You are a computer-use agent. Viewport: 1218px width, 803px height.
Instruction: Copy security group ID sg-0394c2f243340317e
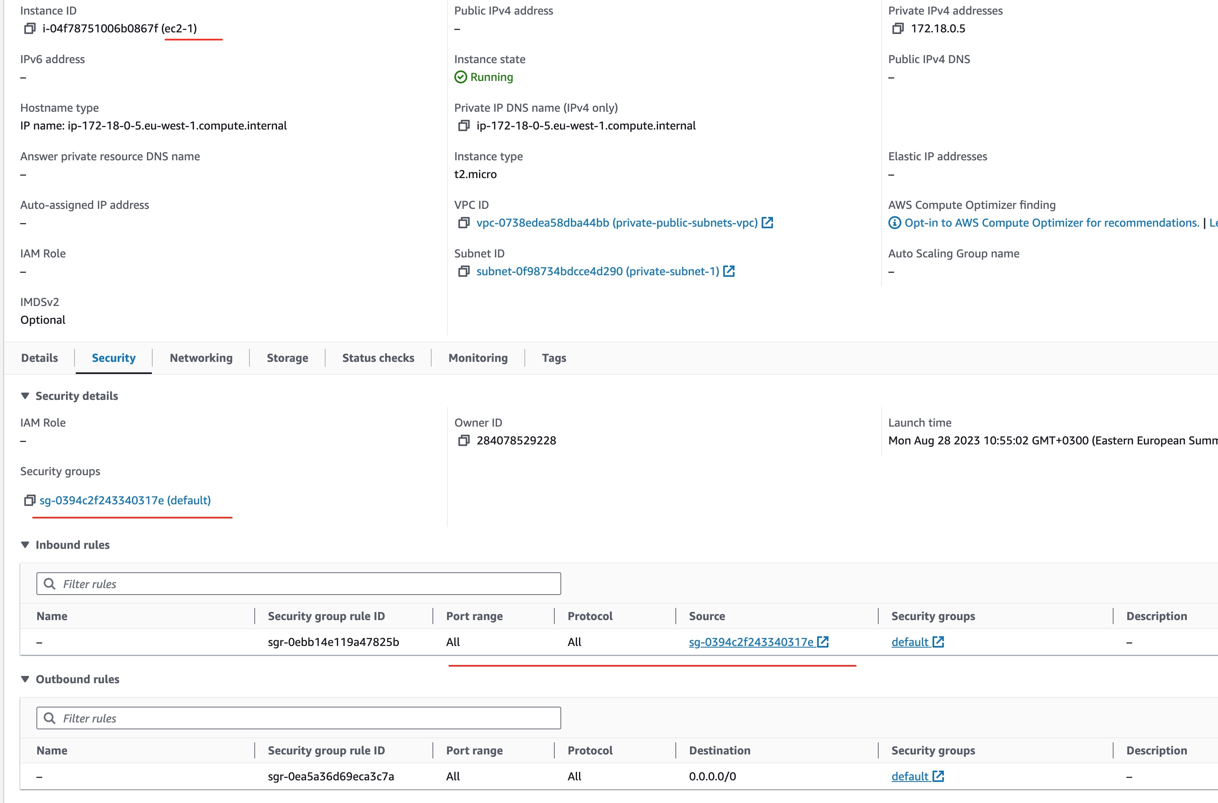pos(30,500)
